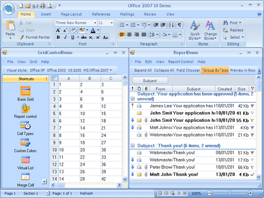The width and height of the screenshot is (264, 198).
Task: Open Custom Colors shortcut
Action: (x=25, y=146)
